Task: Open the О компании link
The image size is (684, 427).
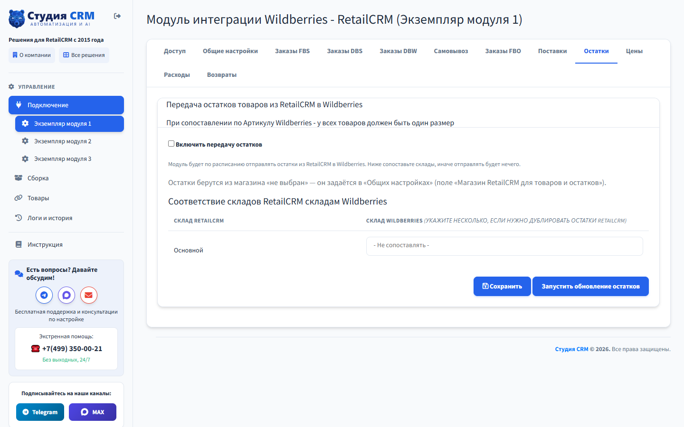Action: coord(32,55)
